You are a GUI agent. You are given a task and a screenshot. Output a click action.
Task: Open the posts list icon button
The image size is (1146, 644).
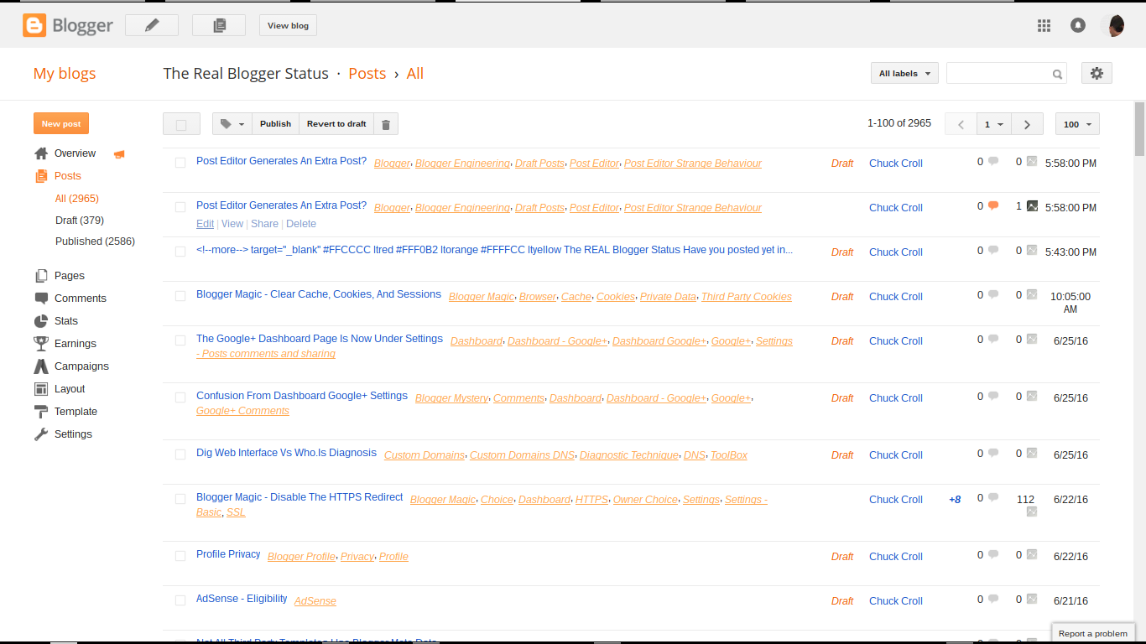pyautogui.click(x=219, y=25)
